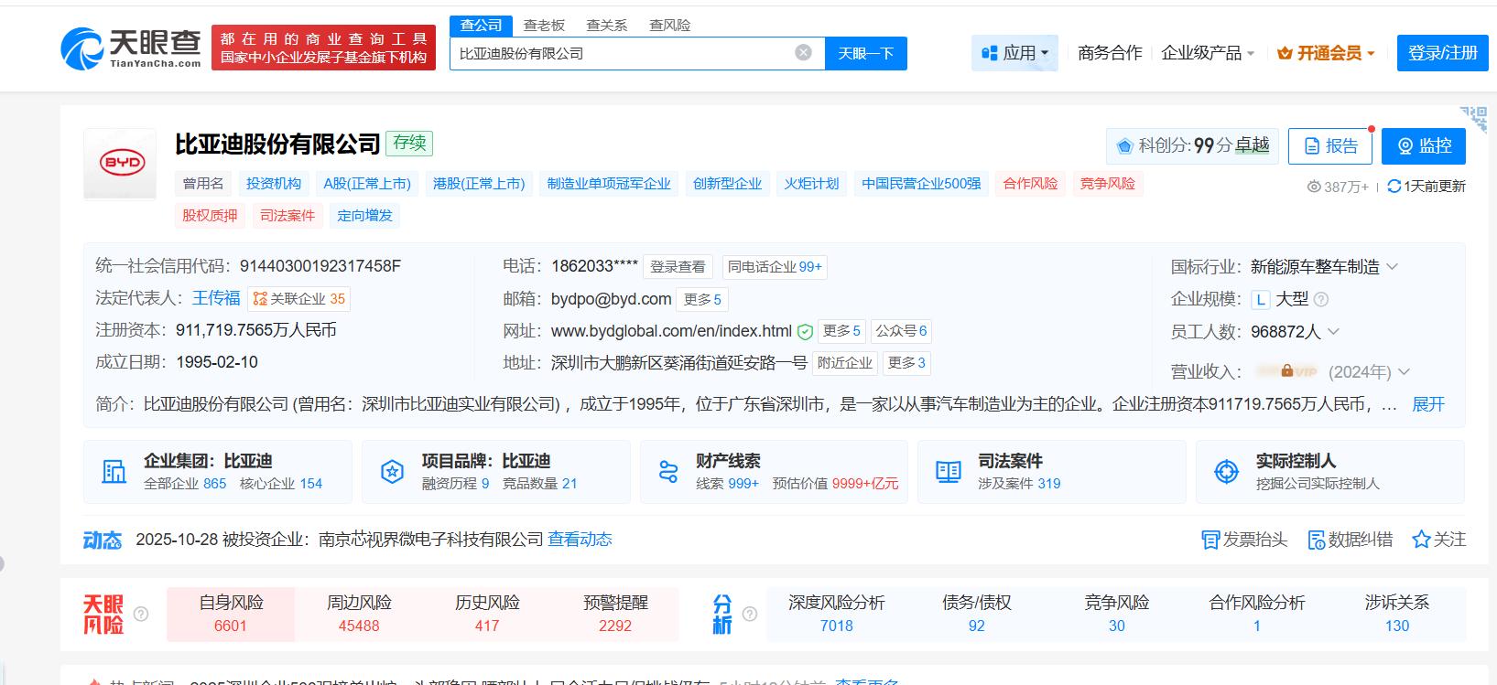Click the 监控 monitor button
Screen dimensions: 1497x685
pos(1423,145)
